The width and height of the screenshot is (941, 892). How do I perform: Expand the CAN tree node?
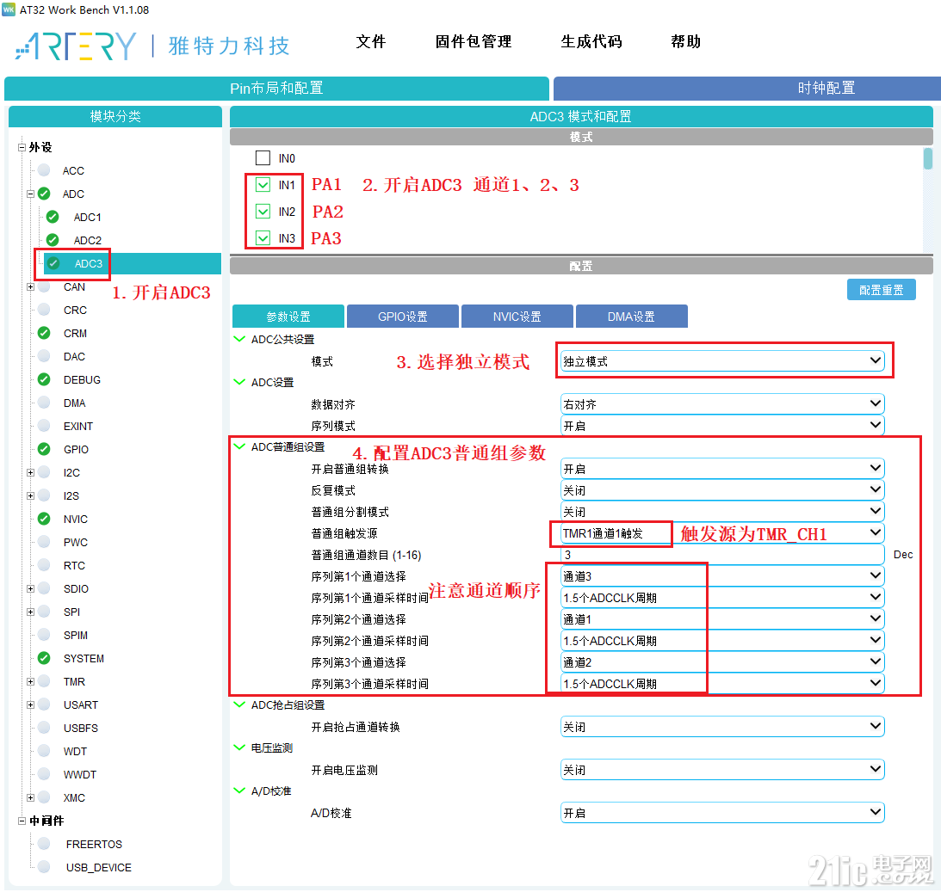coord(31,286)
